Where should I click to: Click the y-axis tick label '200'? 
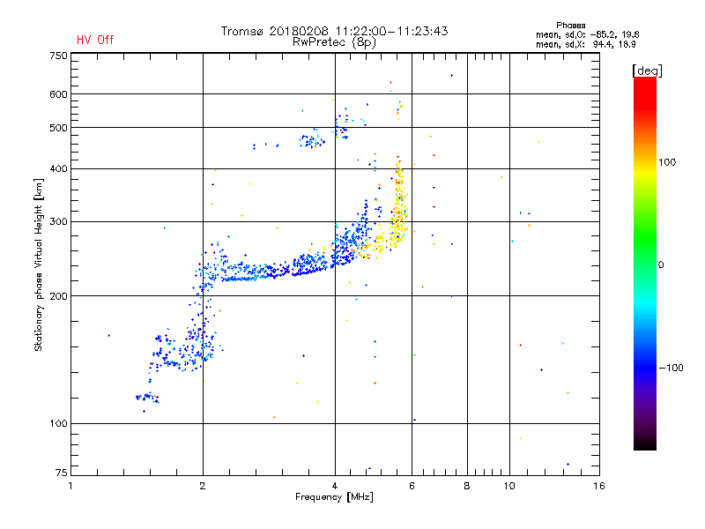click(x=58, y=296)
